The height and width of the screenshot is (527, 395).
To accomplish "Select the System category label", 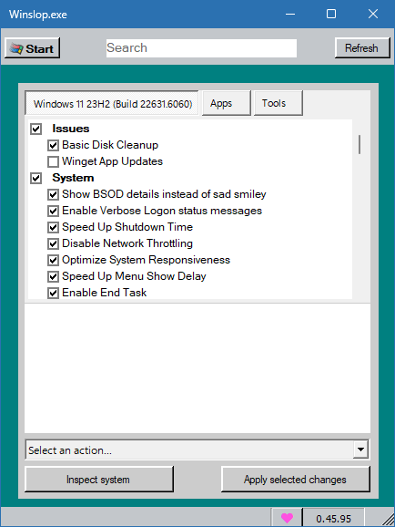I will click(x=73, y=178).
